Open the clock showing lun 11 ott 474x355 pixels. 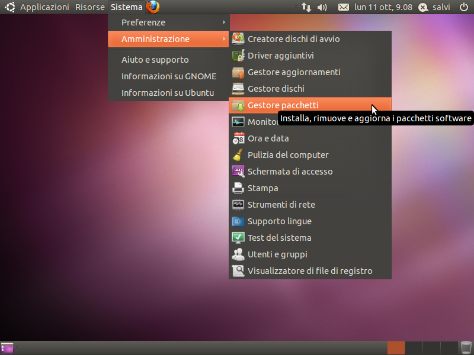[x=383, y=7]
